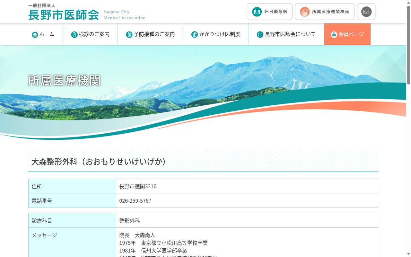Image resolution: width=411 pixels, height=257 pixels.
Task: Click the 住所 label cell
Action: 72,186
